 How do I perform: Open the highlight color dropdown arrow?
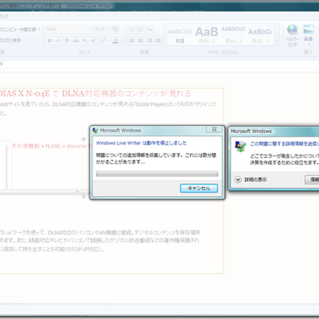pyautogui.click(x=109, y=41)
